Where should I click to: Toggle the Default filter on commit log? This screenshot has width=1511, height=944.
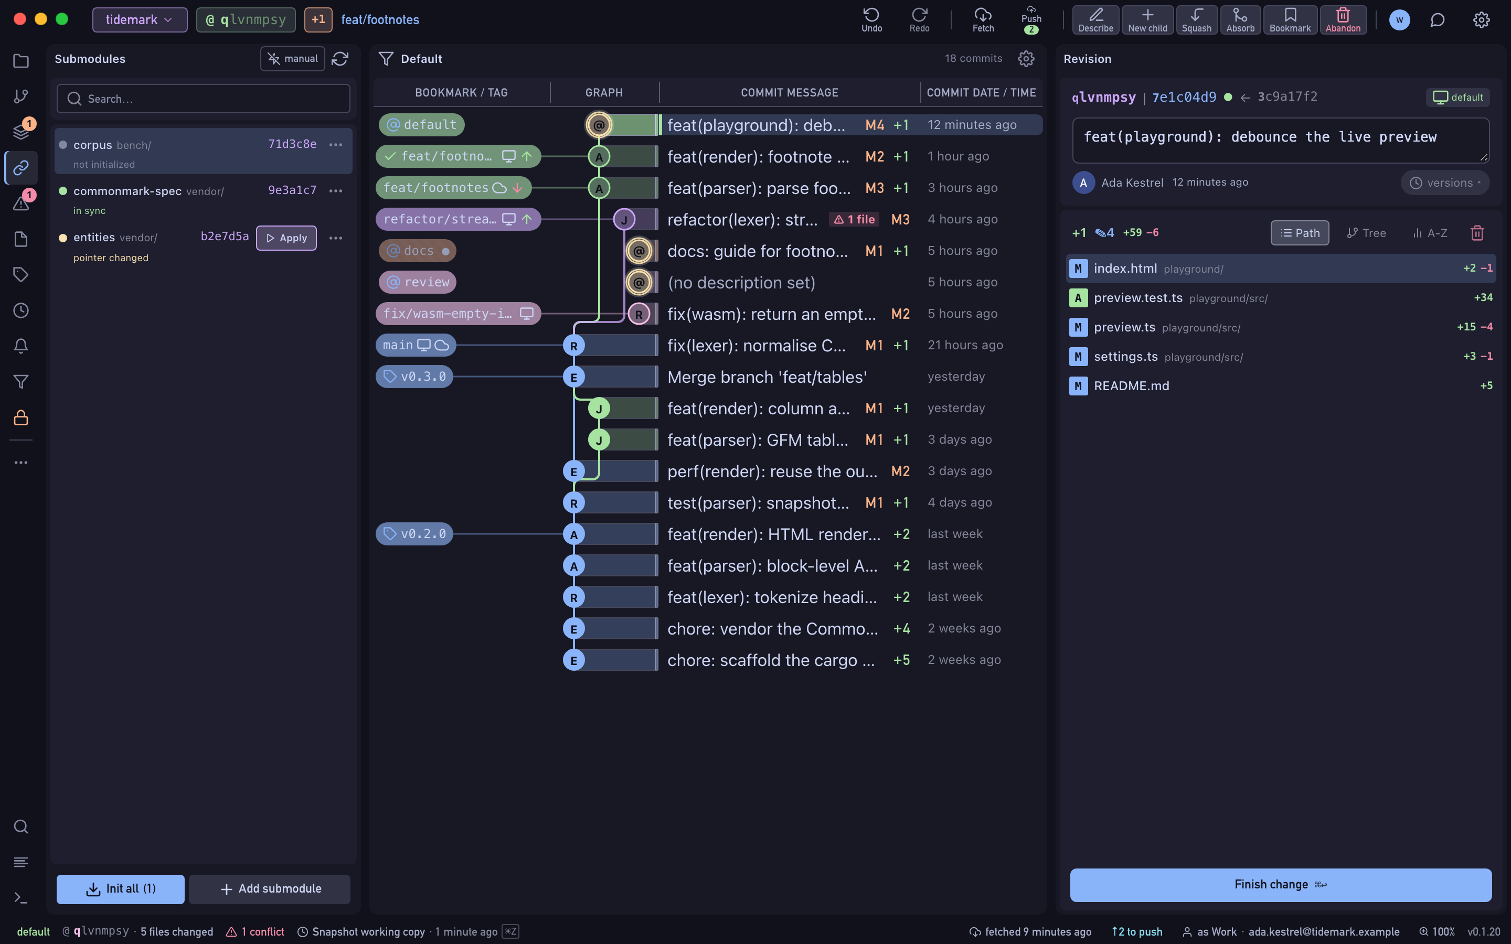click(410, 59)
